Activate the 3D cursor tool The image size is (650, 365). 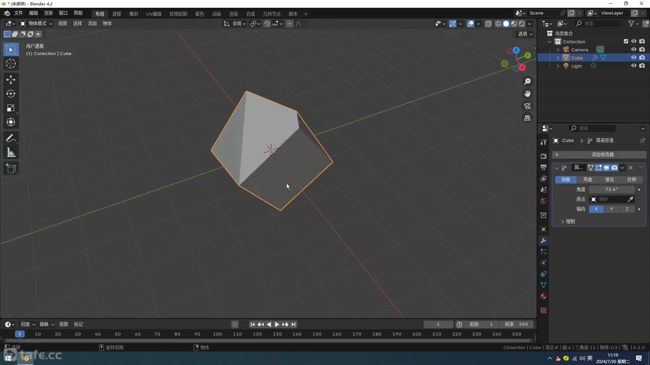click(11, 64)
